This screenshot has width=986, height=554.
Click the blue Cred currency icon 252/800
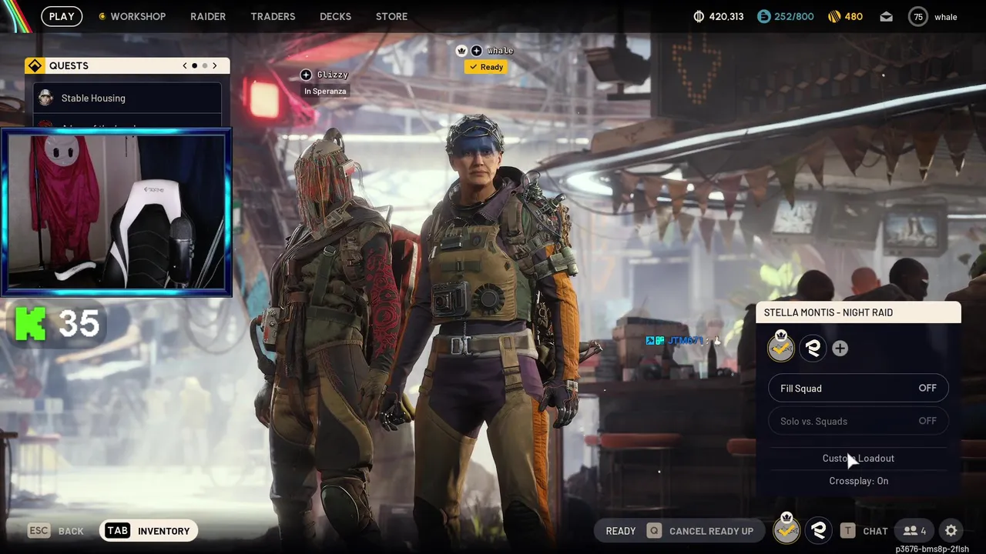tap(764, 16)
